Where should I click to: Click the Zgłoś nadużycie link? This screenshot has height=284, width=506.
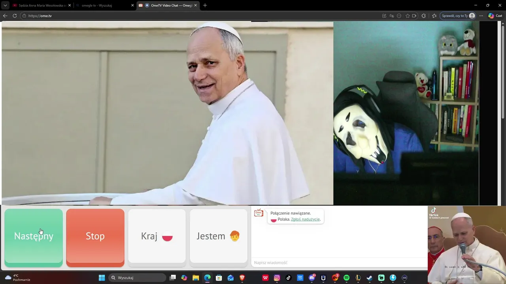coord(305,219)
